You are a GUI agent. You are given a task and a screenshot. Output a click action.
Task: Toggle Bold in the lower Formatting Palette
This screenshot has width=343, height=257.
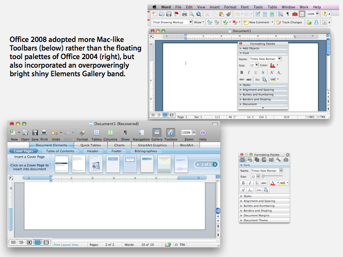coord(243,183)
